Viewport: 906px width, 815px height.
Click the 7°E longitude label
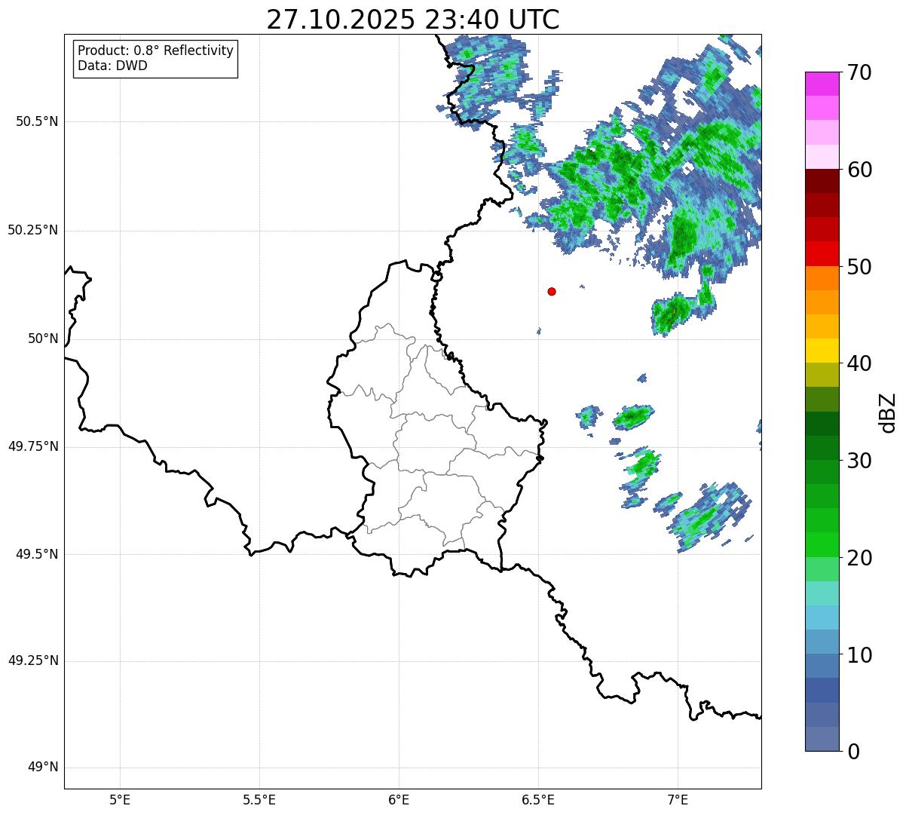click(678, 801)
